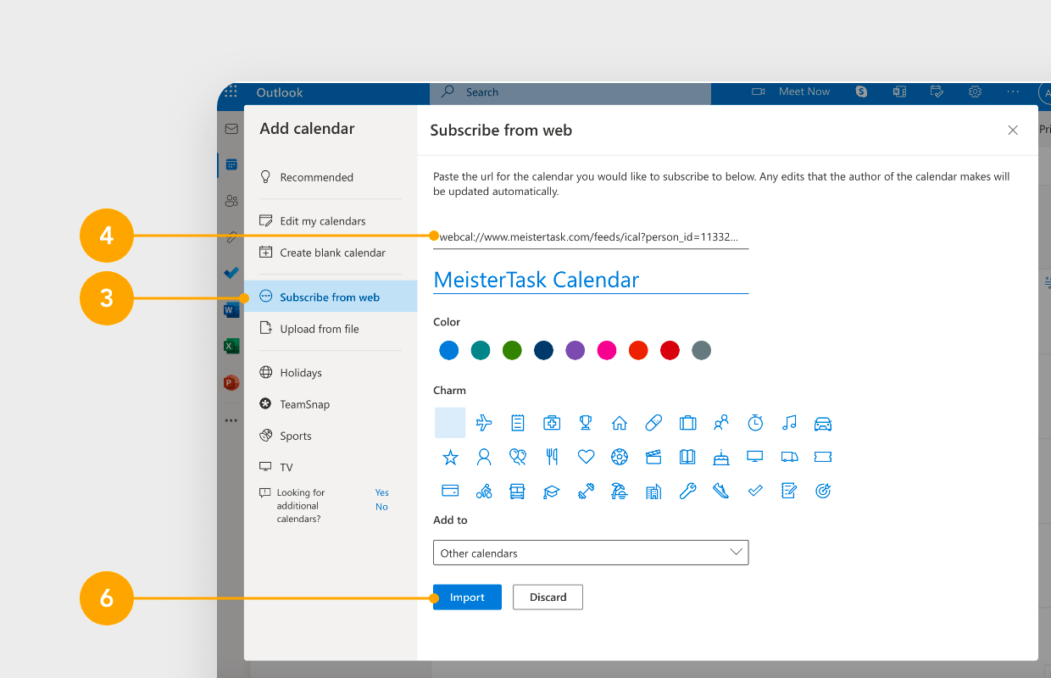Select the graduation cap charm icon
Screen dimensions: 1051x678
(552, 491)
